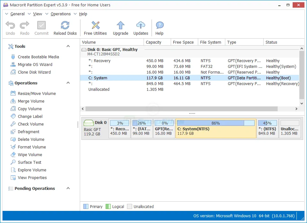
Task: Click the sidebar splitter dots handle
Action: pyautogui.click(x=78, y=125)
